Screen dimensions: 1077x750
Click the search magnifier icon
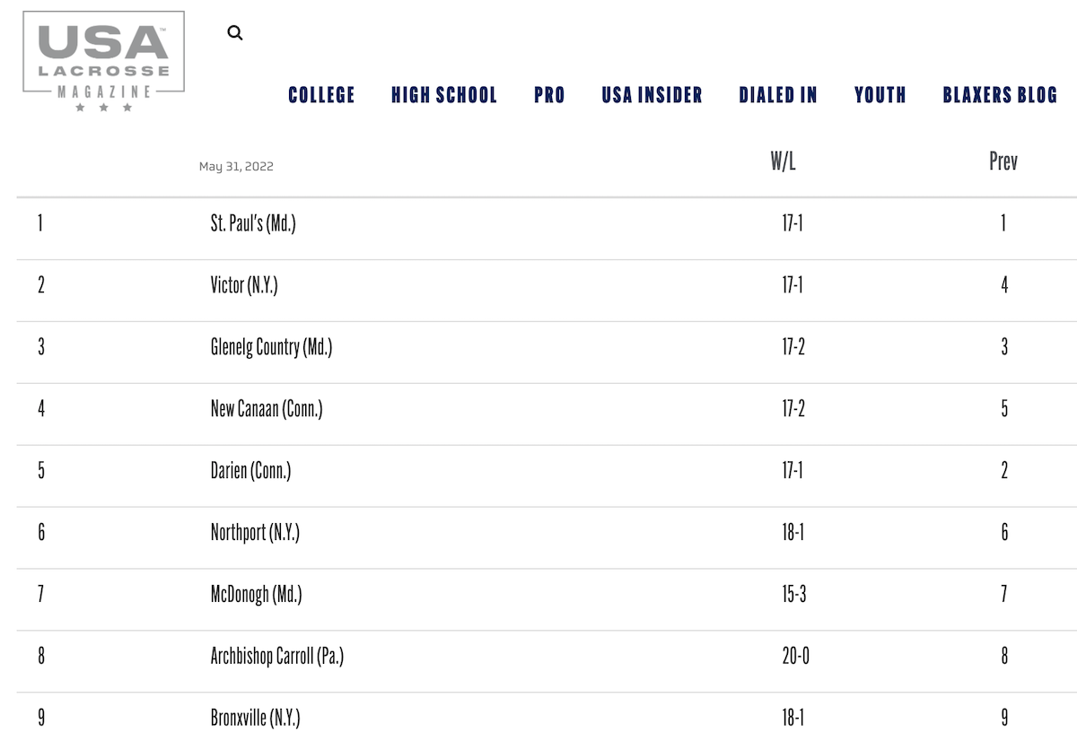pos(235,33)
